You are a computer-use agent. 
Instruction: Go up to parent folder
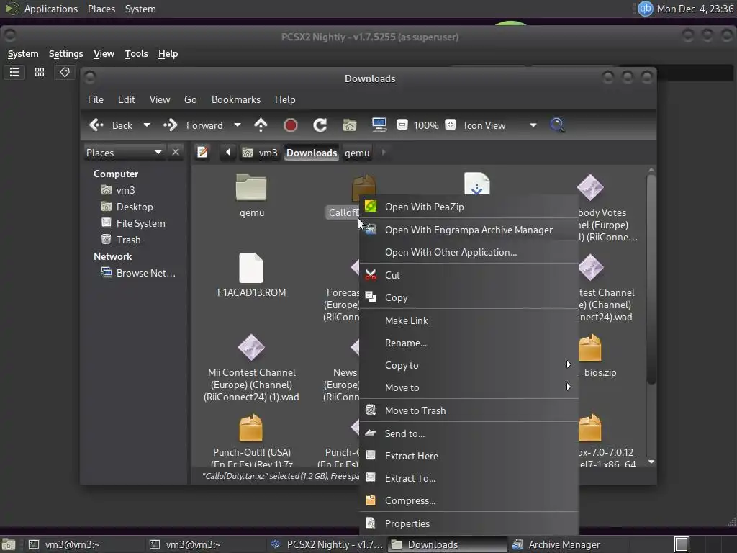point(261,125)
